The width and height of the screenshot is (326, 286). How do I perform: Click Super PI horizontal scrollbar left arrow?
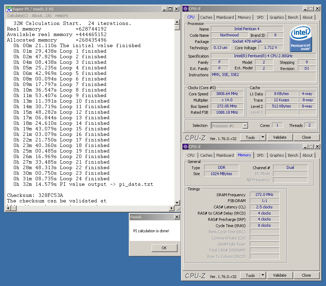click(8, 208)
